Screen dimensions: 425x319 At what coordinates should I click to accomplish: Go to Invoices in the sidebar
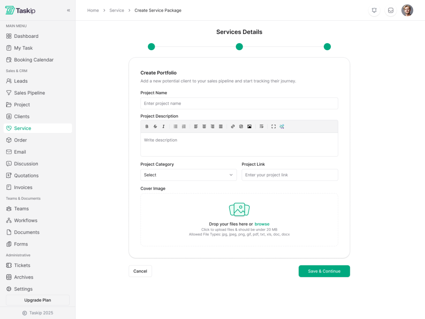point(23,187)
